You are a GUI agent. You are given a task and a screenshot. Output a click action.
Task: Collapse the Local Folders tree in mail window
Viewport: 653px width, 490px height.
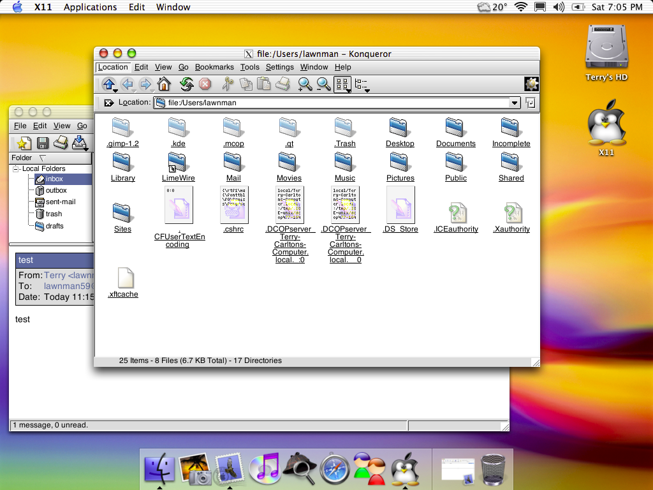[x=16, y=168]
